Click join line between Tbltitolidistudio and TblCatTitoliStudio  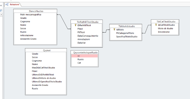(147, 29)
